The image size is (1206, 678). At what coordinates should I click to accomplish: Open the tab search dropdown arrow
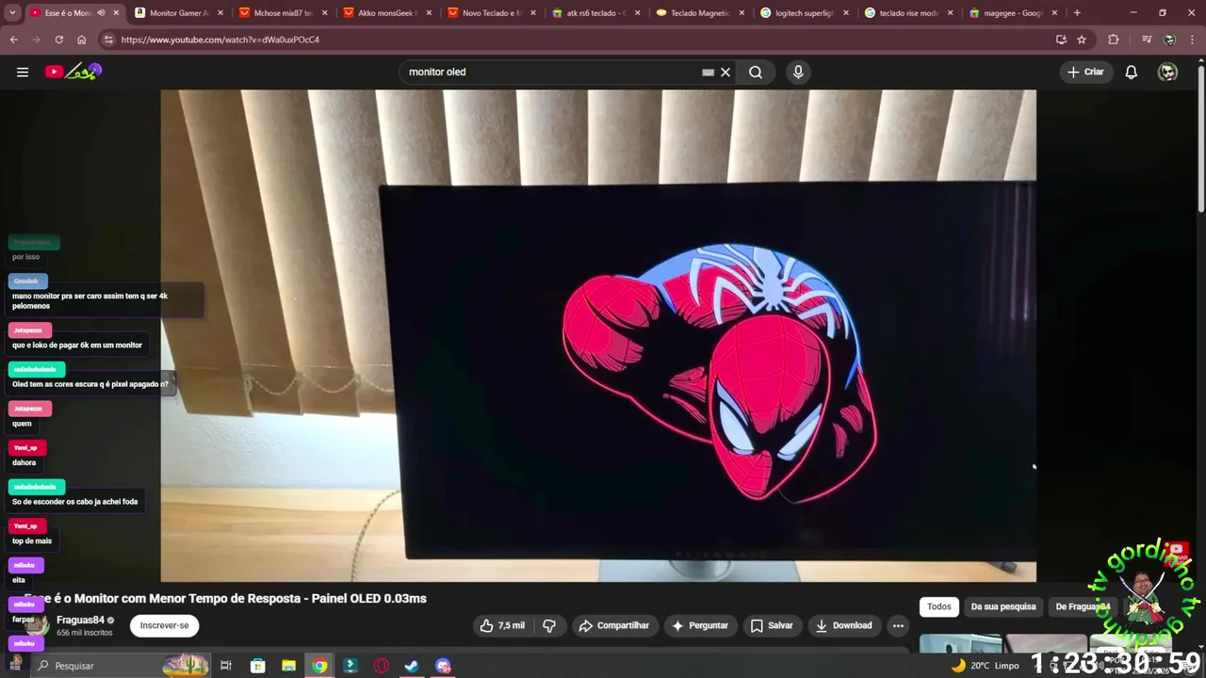(x=12, y=13)
